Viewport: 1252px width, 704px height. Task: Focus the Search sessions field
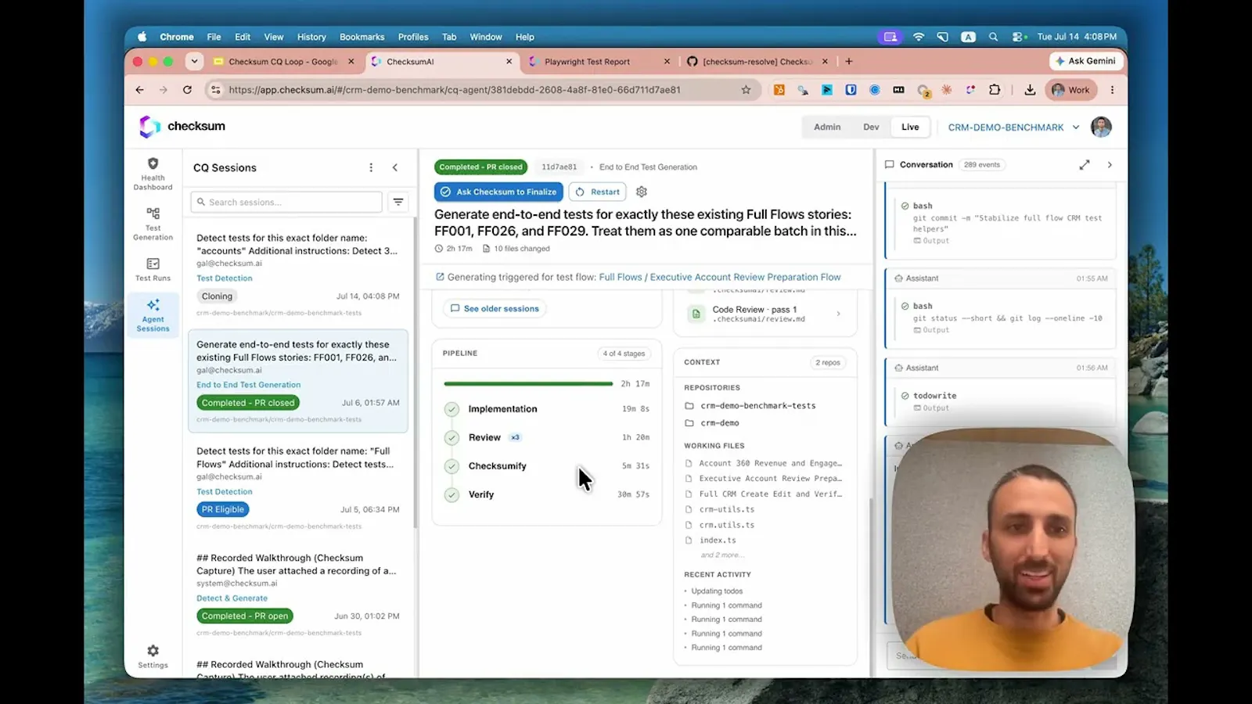coord(286,202)
